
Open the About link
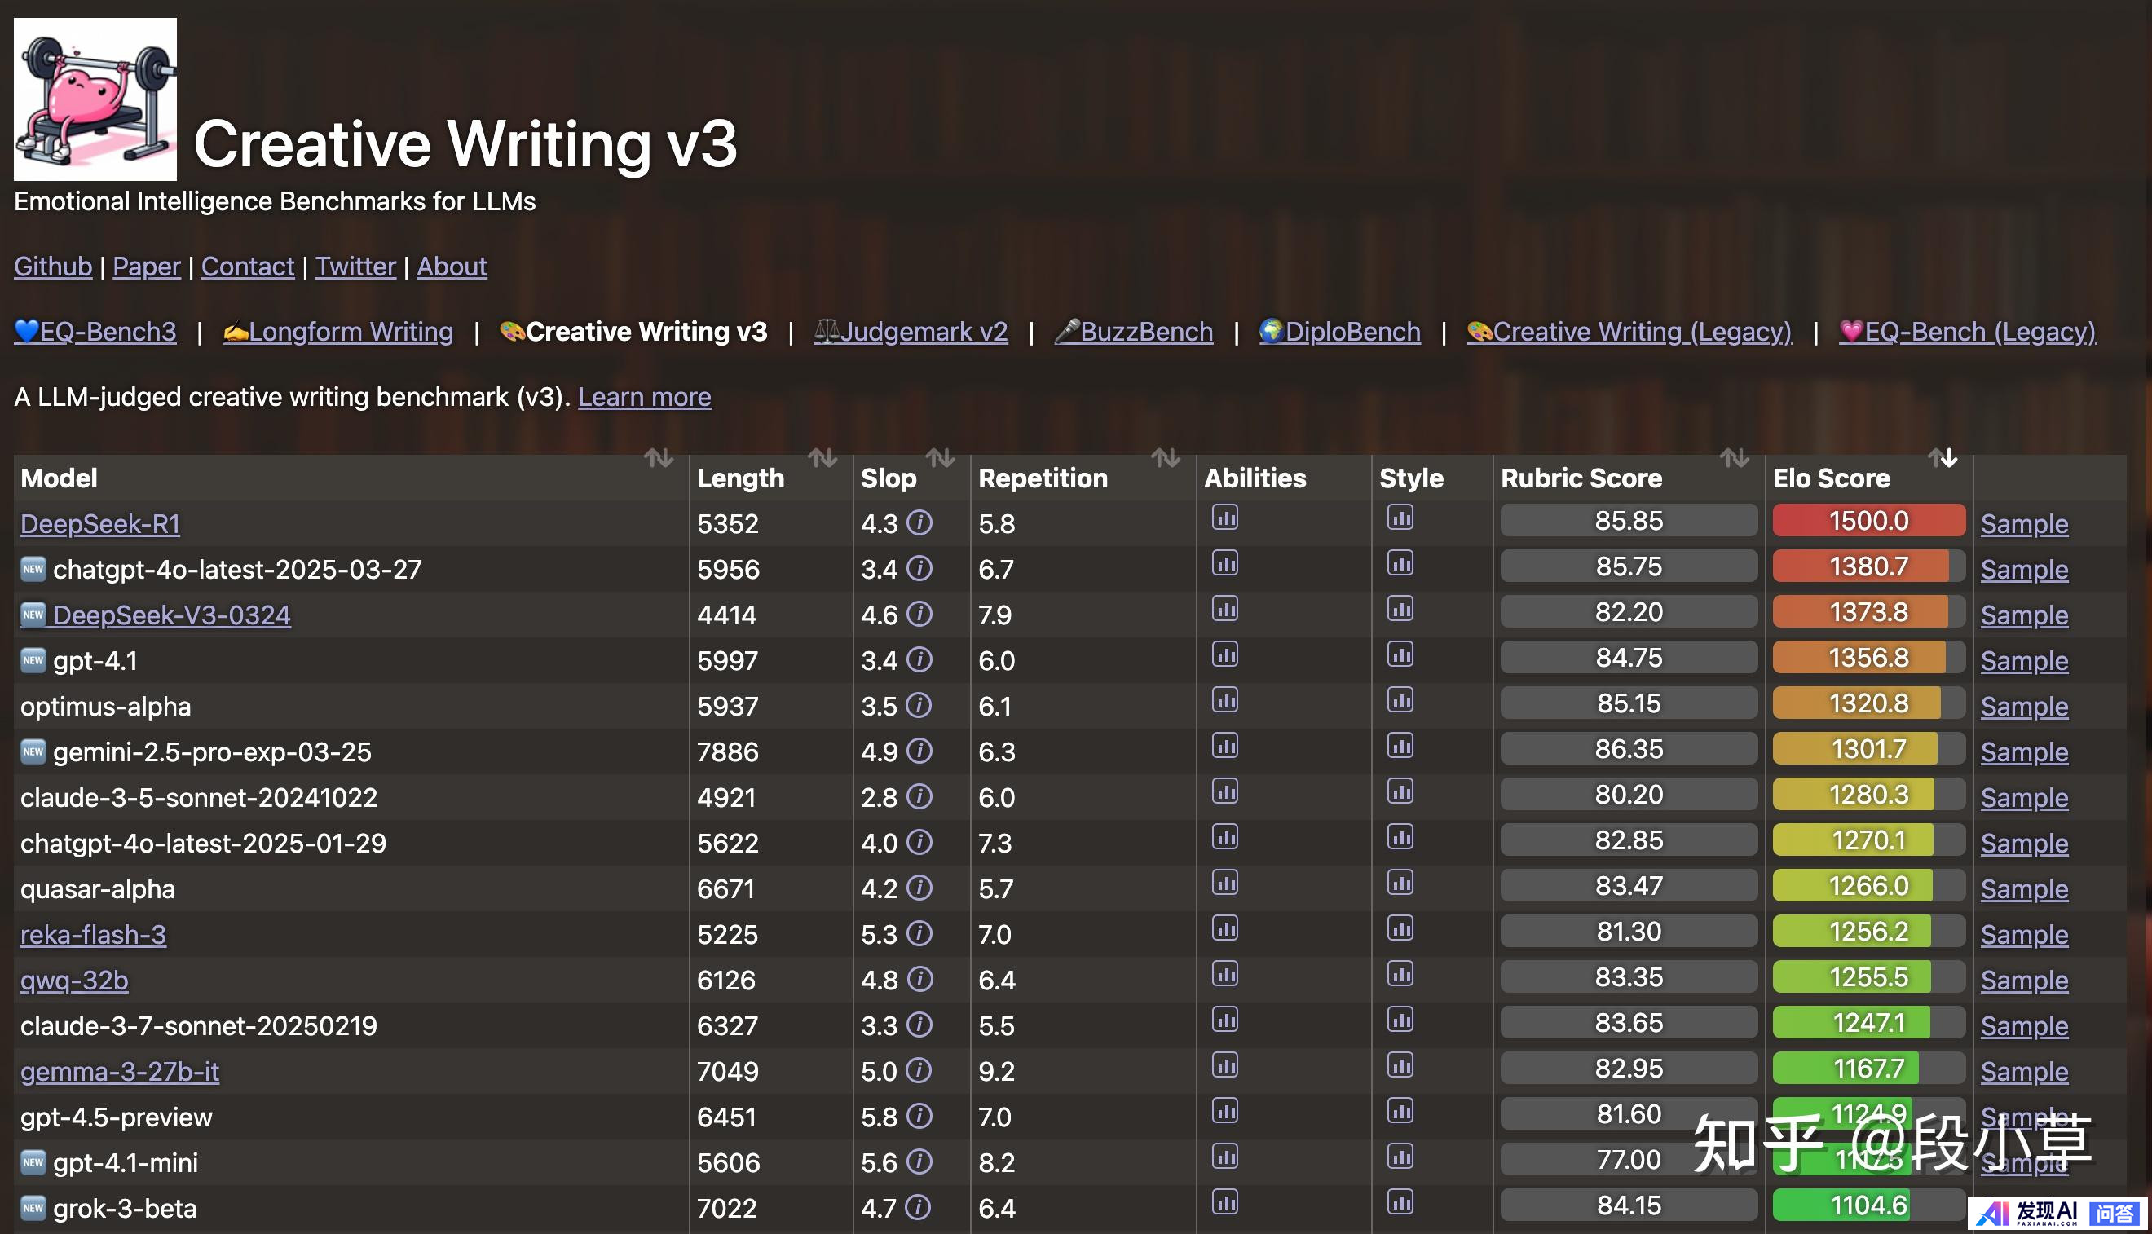point(452,267)
